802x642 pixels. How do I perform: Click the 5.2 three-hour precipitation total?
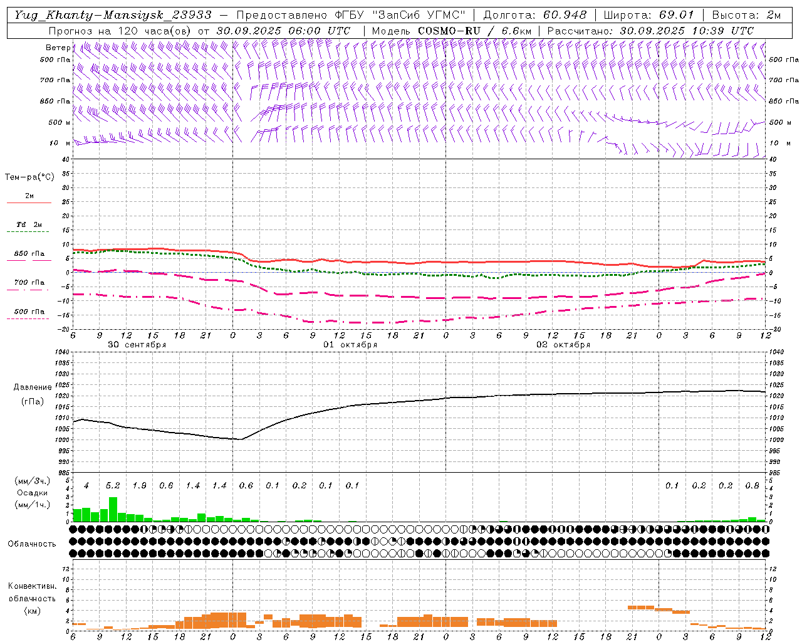113,486
